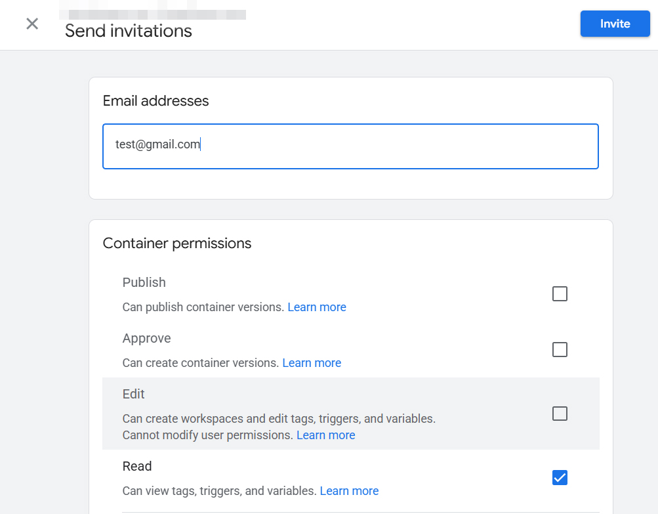Click the Email addresses section heading
Viewport: 658px width, 514px height.
coord(155,100)
